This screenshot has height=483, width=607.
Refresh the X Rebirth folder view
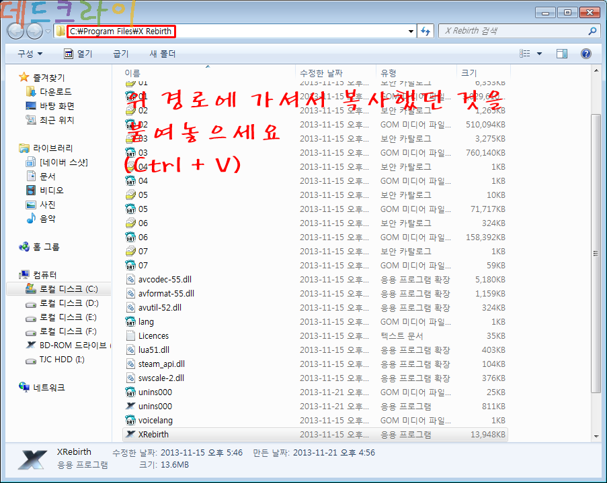click(x=426, y=31)
